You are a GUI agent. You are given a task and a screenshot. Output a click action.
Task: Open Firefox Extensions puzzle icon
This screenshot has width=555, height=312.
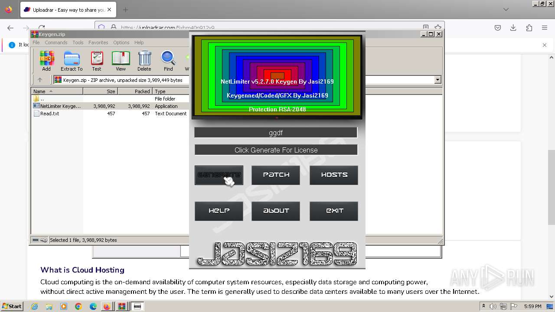tap(529, 28)
